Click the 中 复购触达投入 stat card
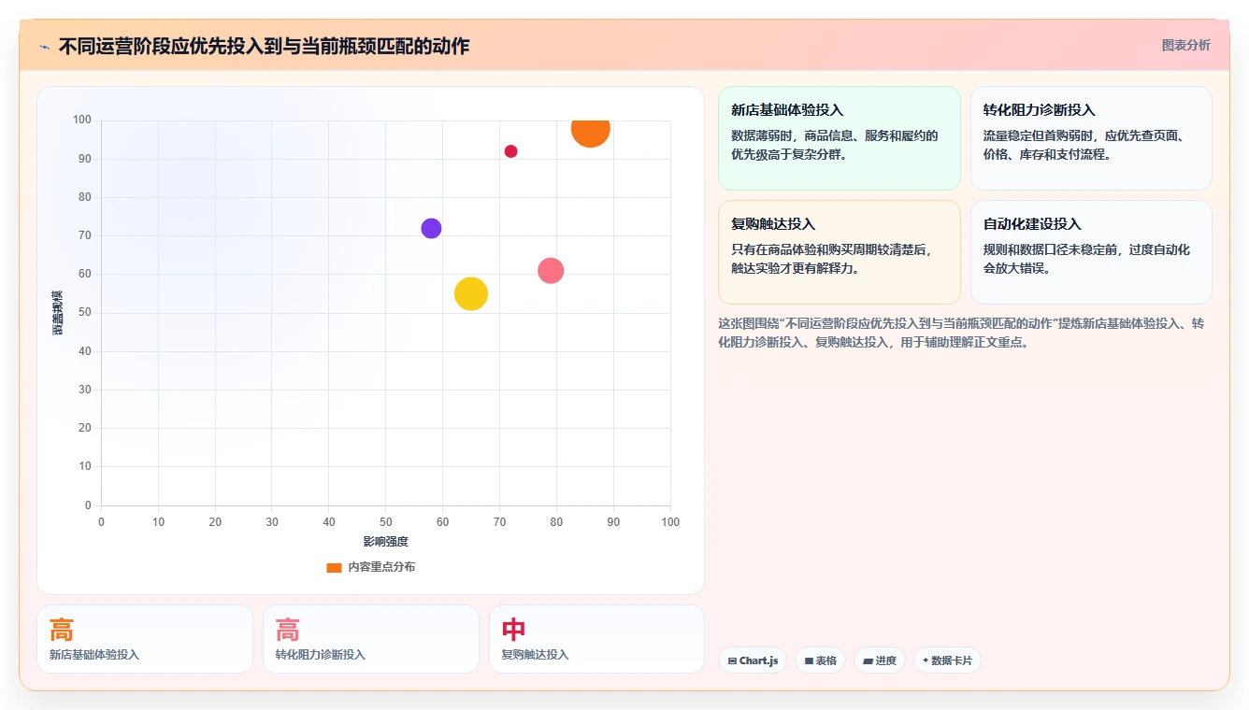The image size is (1249, 710). tap(596, 639)
